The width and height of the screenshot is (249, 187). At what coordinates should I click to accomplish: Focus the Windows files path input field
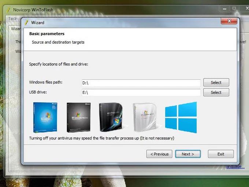pyautogui.click(x=141, y=83)
